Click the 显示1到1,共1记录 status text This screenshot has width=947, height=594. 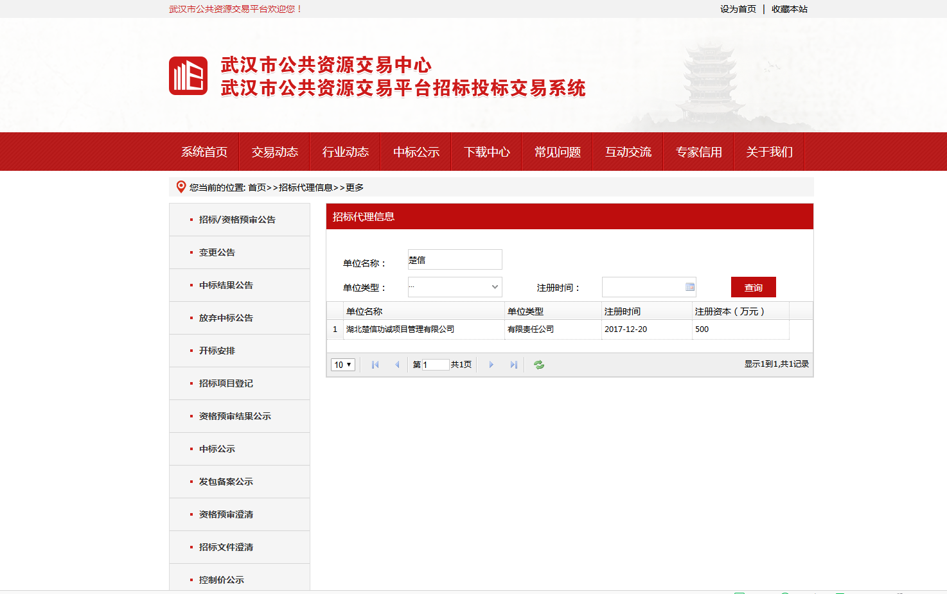tap(777, 364)
